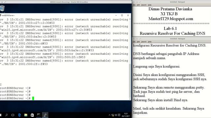Click the 'Lab 6.1' heading text
The width and height of the screenshot is (211, 118).
pyautogui.click(x=170, y=29)
